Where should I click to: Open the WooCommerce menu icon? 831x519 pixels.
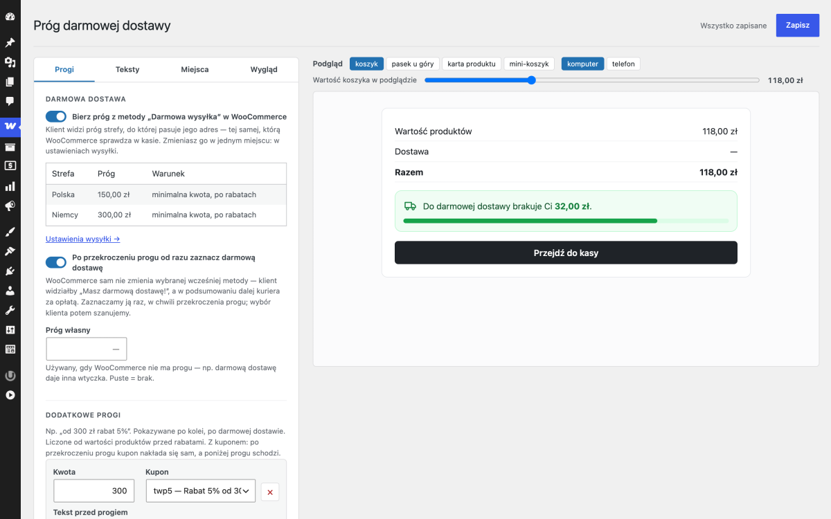pyautogui.click(x=10, y=126)
